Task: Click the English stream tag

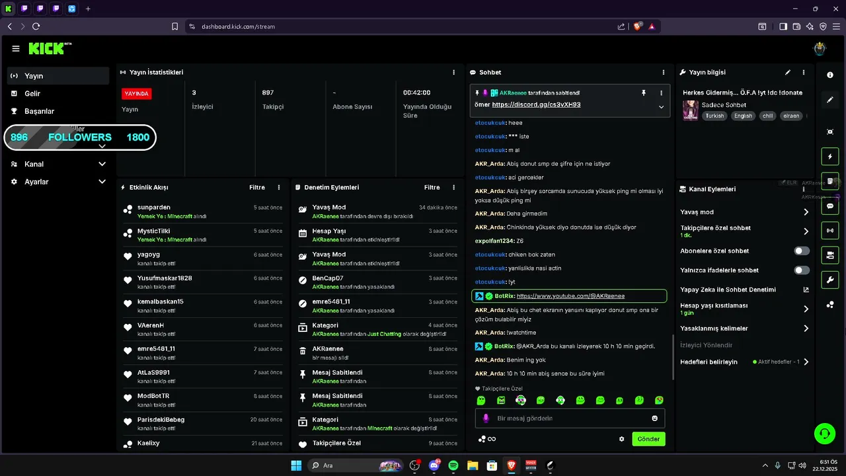Action: coord(743,116)
